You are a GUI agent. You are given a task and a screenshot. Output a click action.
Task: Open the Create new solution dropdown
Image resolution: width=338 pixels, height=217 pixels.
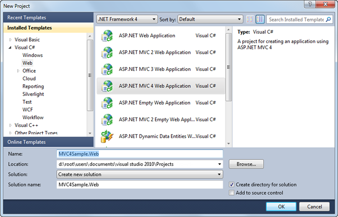140,174
